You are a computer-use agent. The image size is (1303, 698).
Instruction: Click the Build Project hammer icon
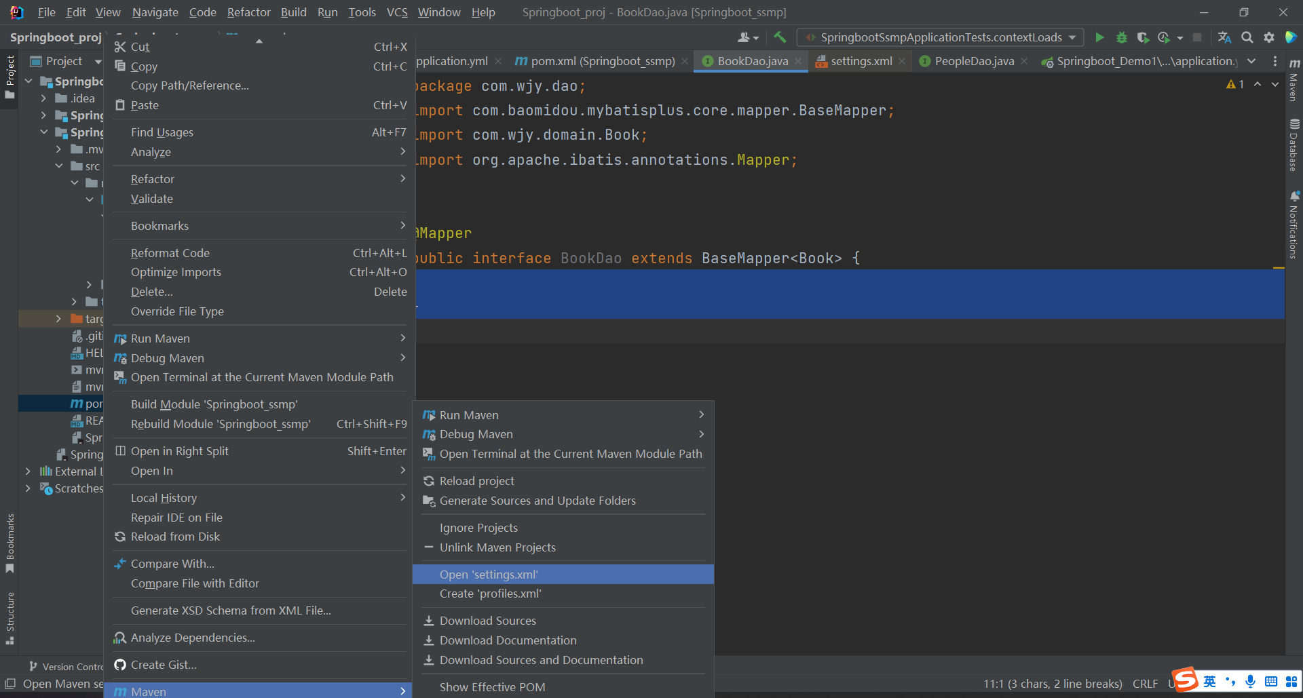tap(780, 37)
